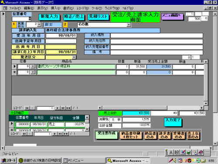The width and height of the screenshot is (218, 164).
Task: Click the 納入場所 input field
Action: tap(157, 35)
